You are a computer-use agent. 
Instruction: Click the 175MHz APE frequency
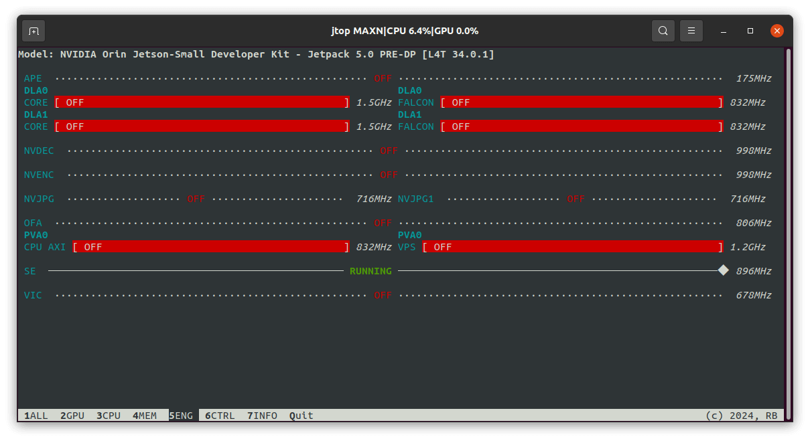(754, 78)
